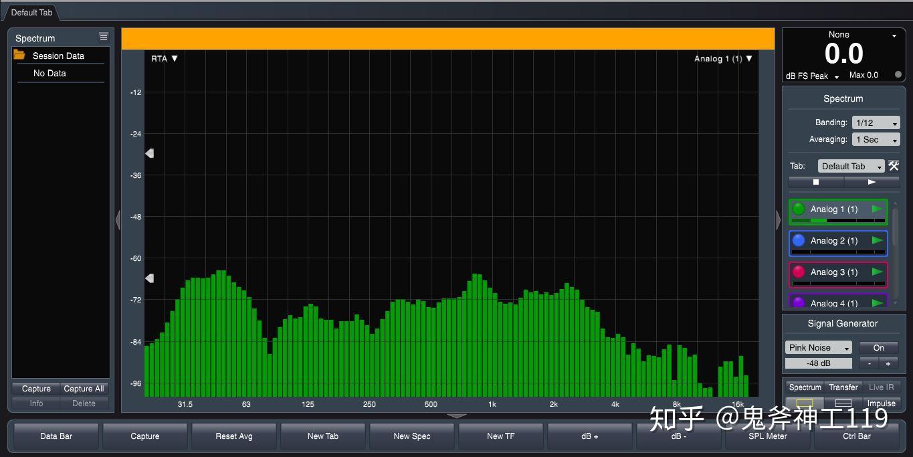
Task: Increase generator level with plus button
Action: [889, 363]
